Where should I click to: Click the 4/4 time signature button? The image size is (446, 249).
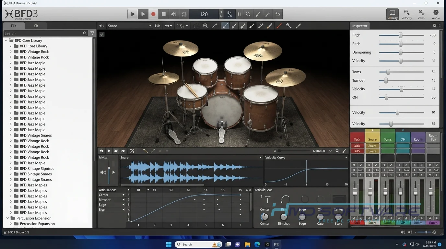tap(229, 14)
